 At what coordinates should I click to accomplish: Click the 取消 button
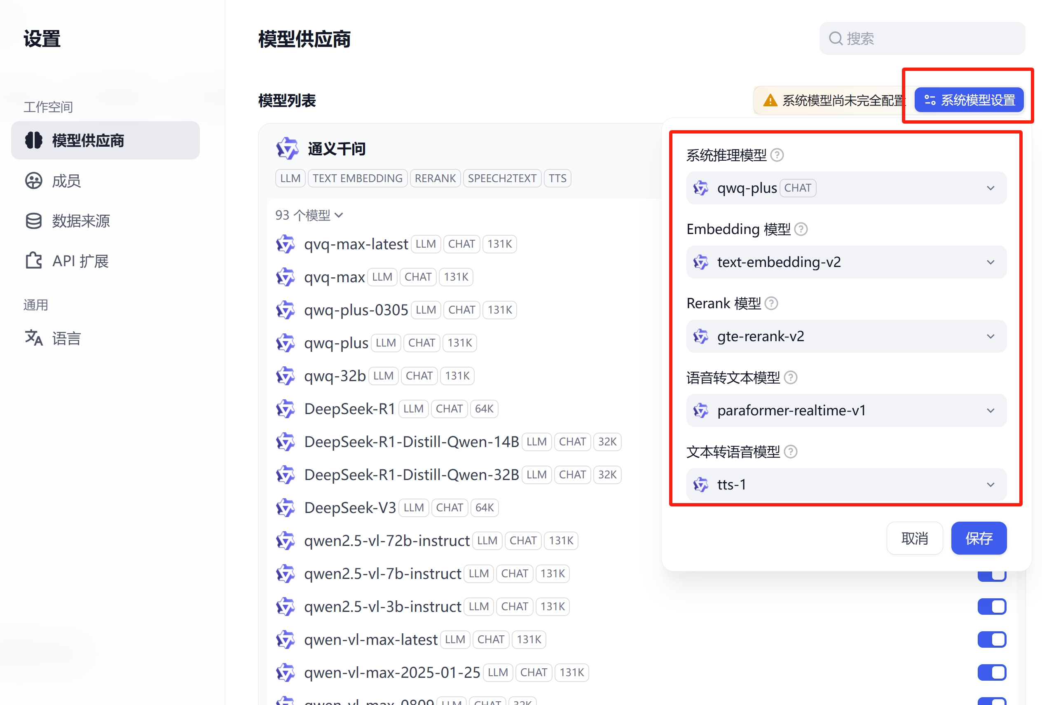915,538
